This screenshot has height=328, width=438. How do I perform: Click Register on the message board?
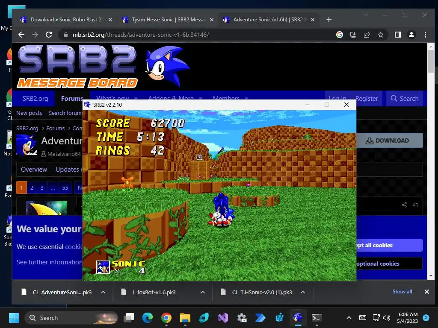click(x=367, y=99)
